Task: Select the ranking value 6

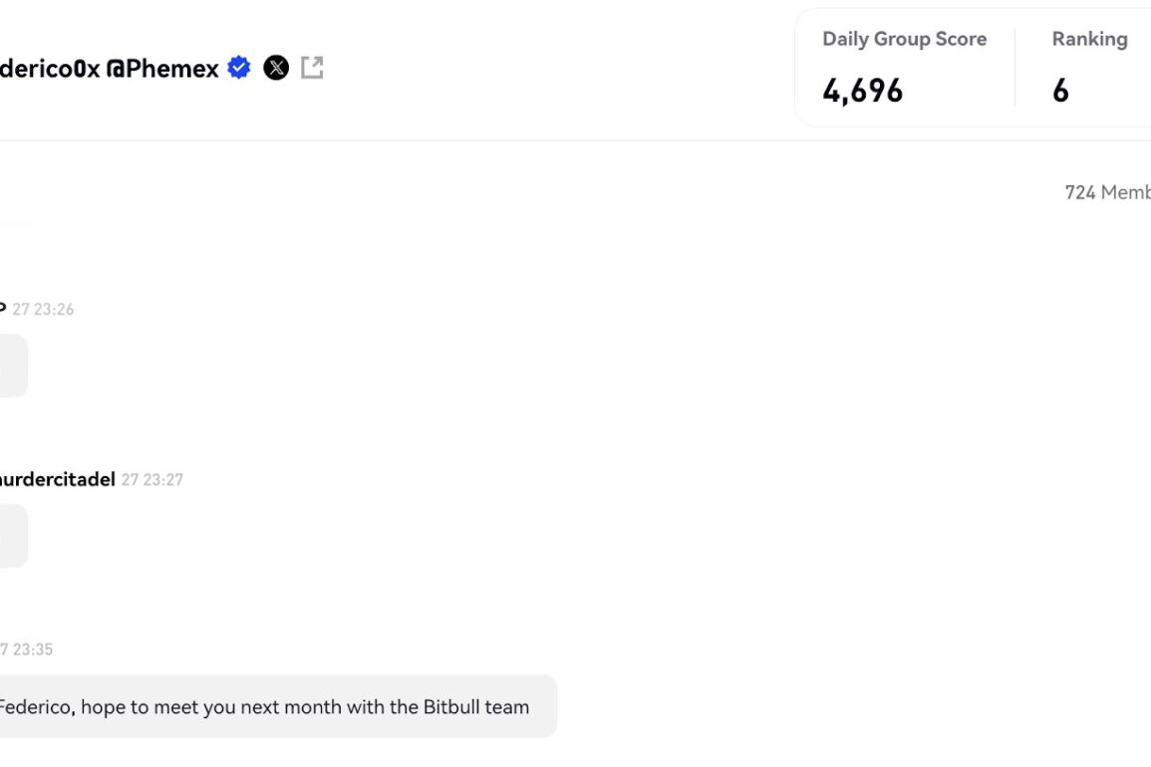Action: (1060, 91)
